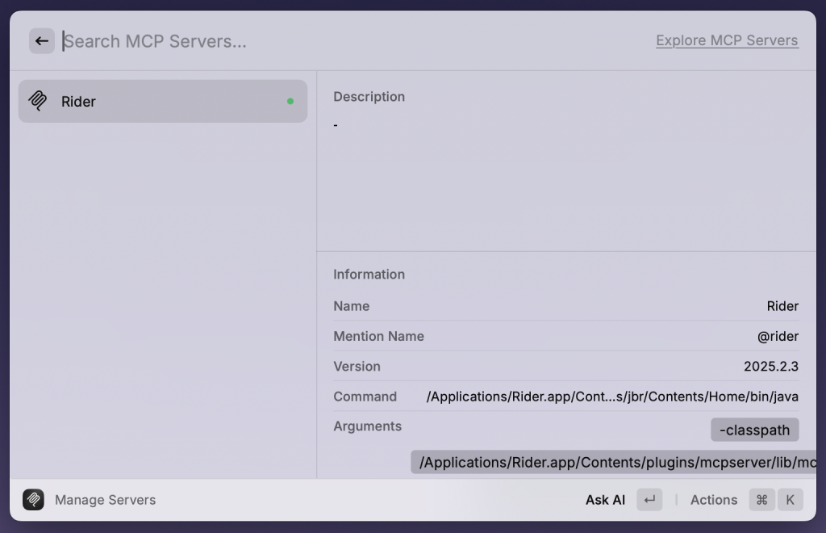826x533 pixels.
Task: Click the version value 2025.2.3
Action: (770, 367)
